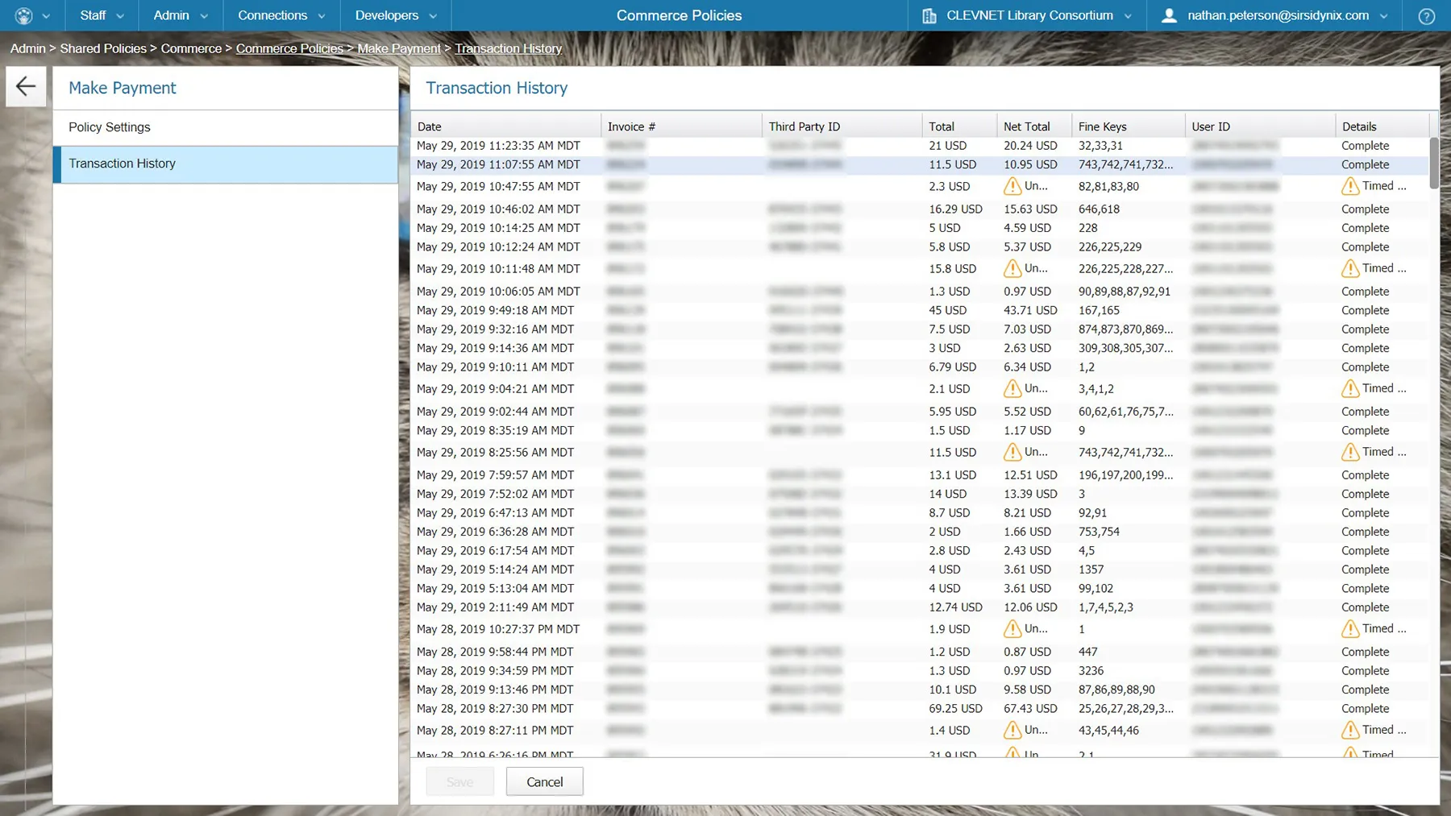
Task: Click the disabled Save button
Action: click(x=459, y=781)
